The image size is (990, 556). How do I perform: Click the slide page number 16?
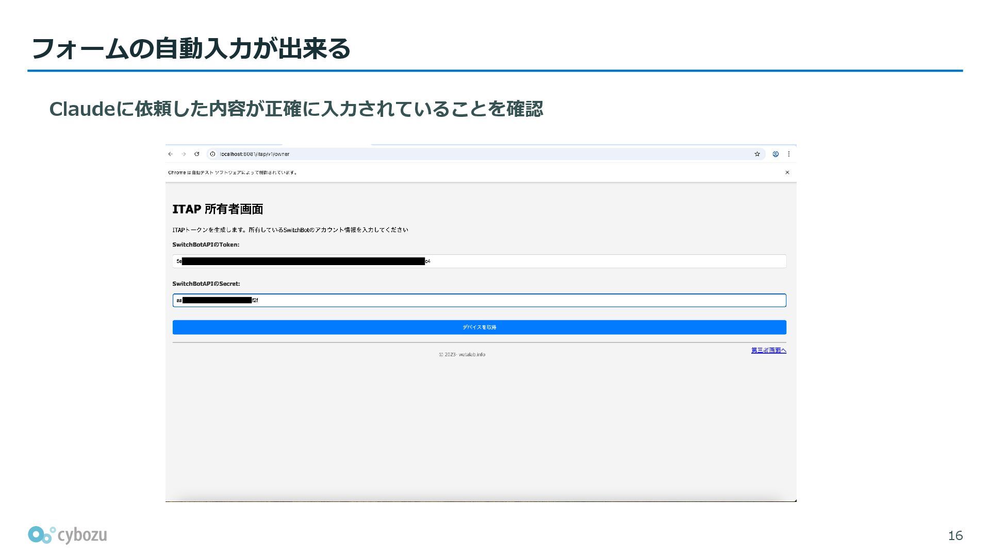click(955, 536)
